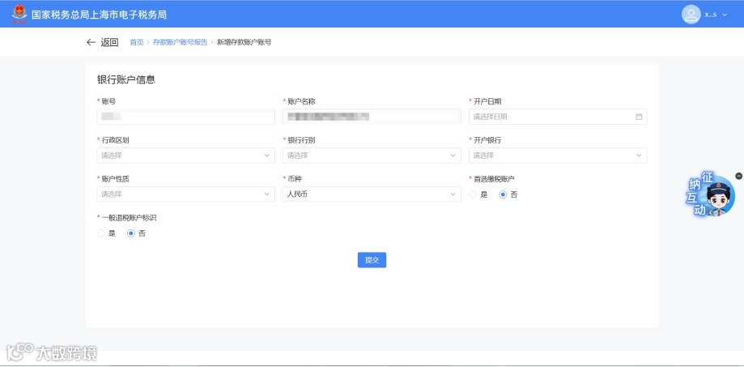Open the 账户性质 dropdown
Screen dimensions: 744x367
click(x=186, y=194)
